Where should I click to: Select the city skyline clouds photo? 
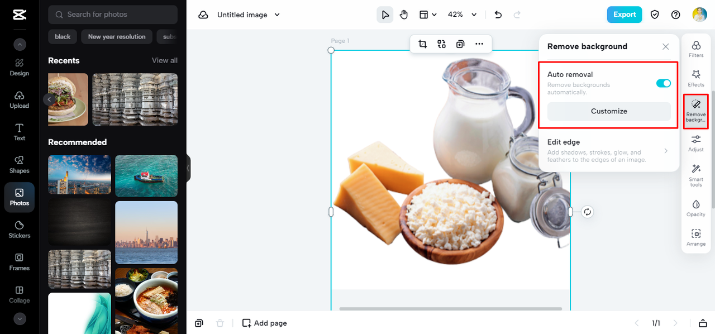click(79, 175)
